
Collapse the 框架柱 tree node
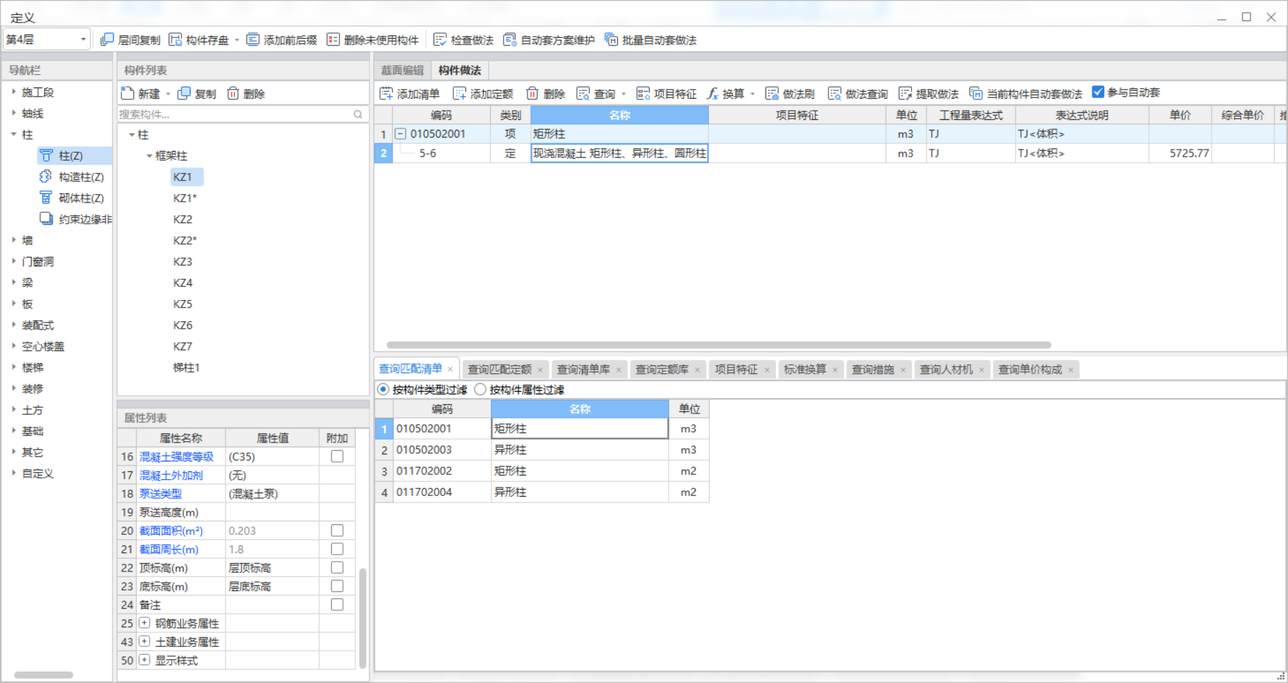tap(149, 156)
